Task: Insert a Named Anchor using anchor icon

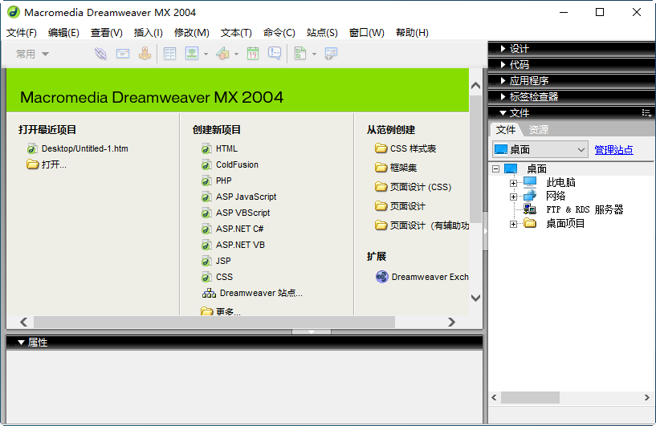Action: [145, 54]
